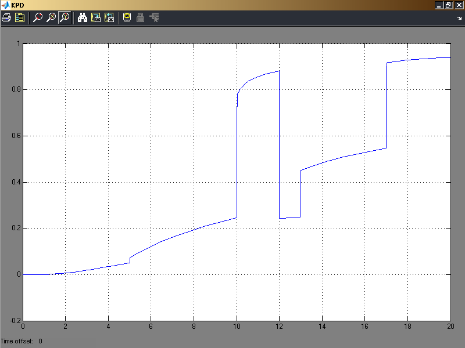Viewport: 465px width, 348px height.
Task: Restore down the KPD window
Action: [x=448, y=5]
